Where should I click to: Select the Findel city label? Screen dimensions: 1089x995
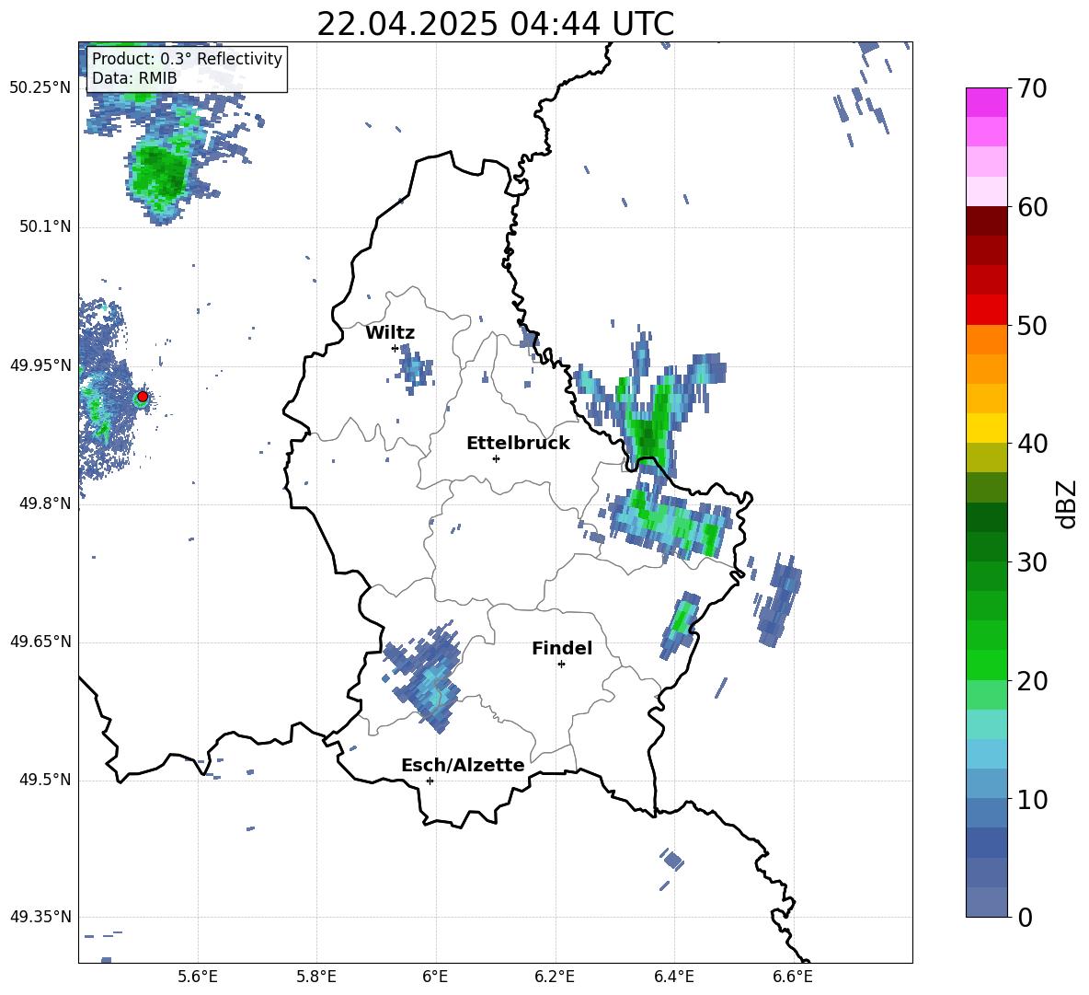point(562,648)
